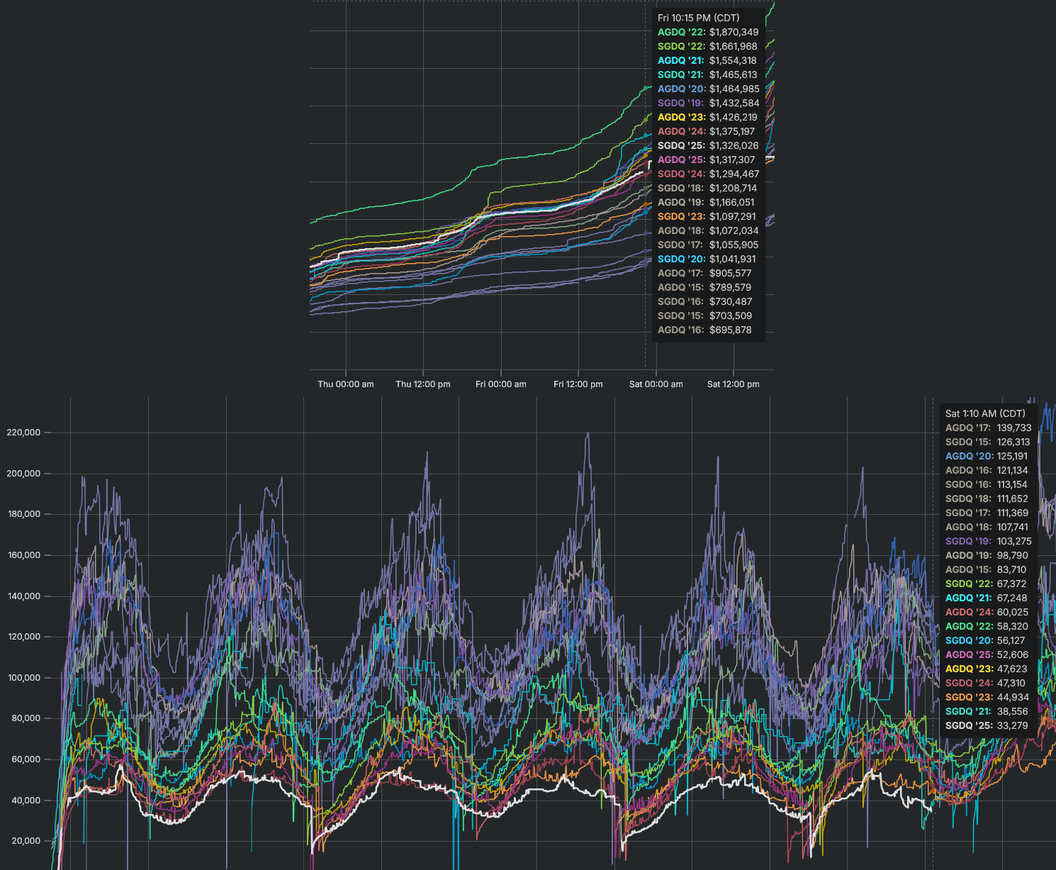Click the AGDQ '25 52,606 viewers row
The height and width of the screenshot is (870, 1056).
(987, 654)
